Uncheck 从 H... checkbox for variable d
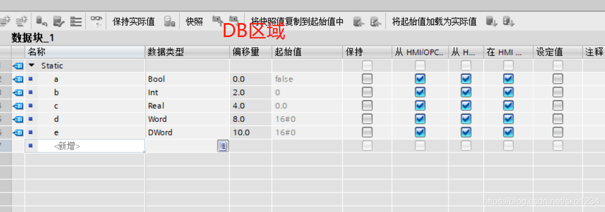The width and height of the screenshot is (605, 212). tap(466, 119)
